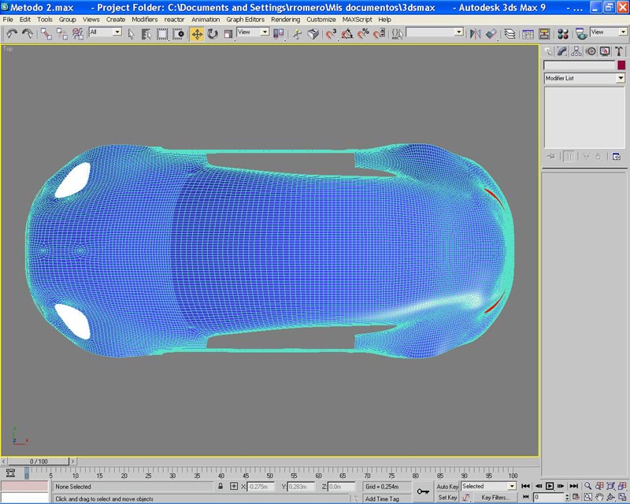Image resolution: width=630 pixels, height=504 pixels.
Task: Activate the Select and Link tool
Action: tap(46, 34)
